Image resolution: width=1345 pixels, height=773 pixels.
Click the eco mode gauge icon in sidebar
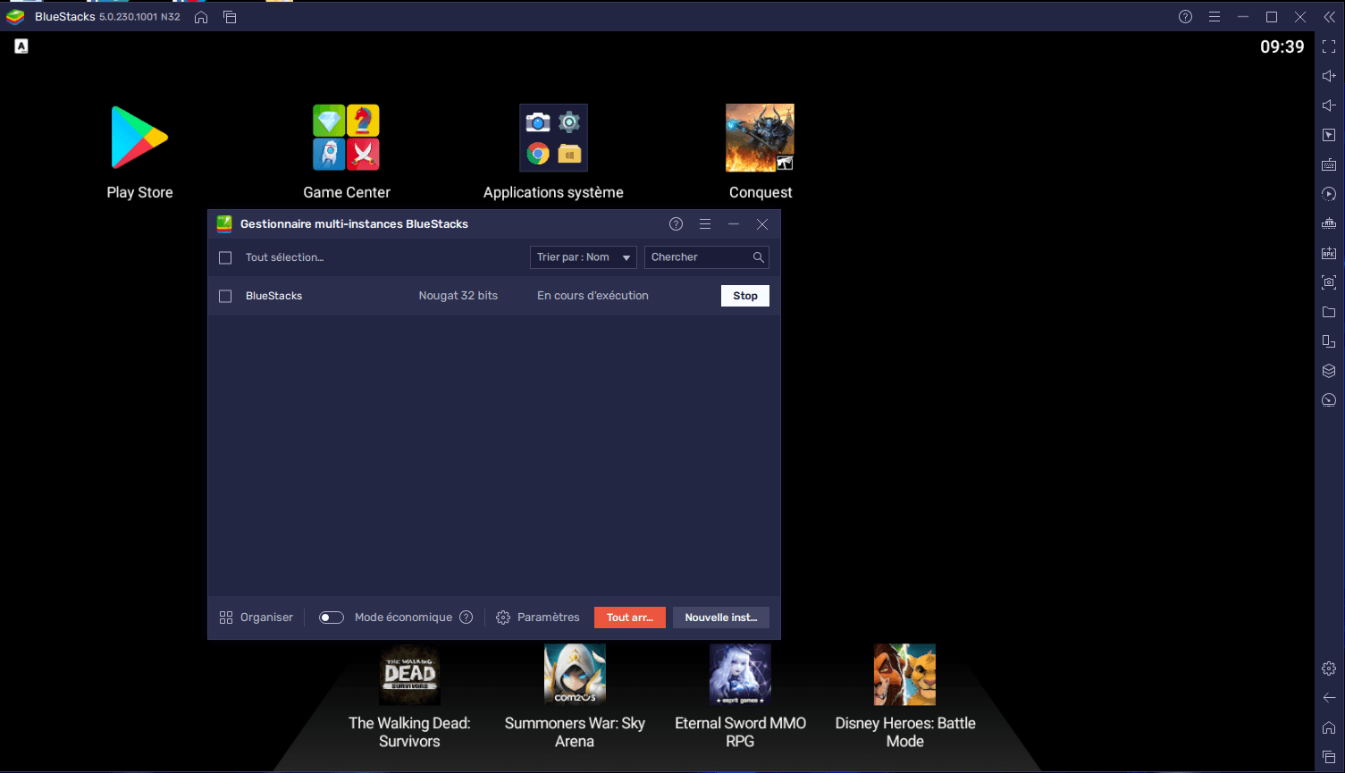point(1329,400)
